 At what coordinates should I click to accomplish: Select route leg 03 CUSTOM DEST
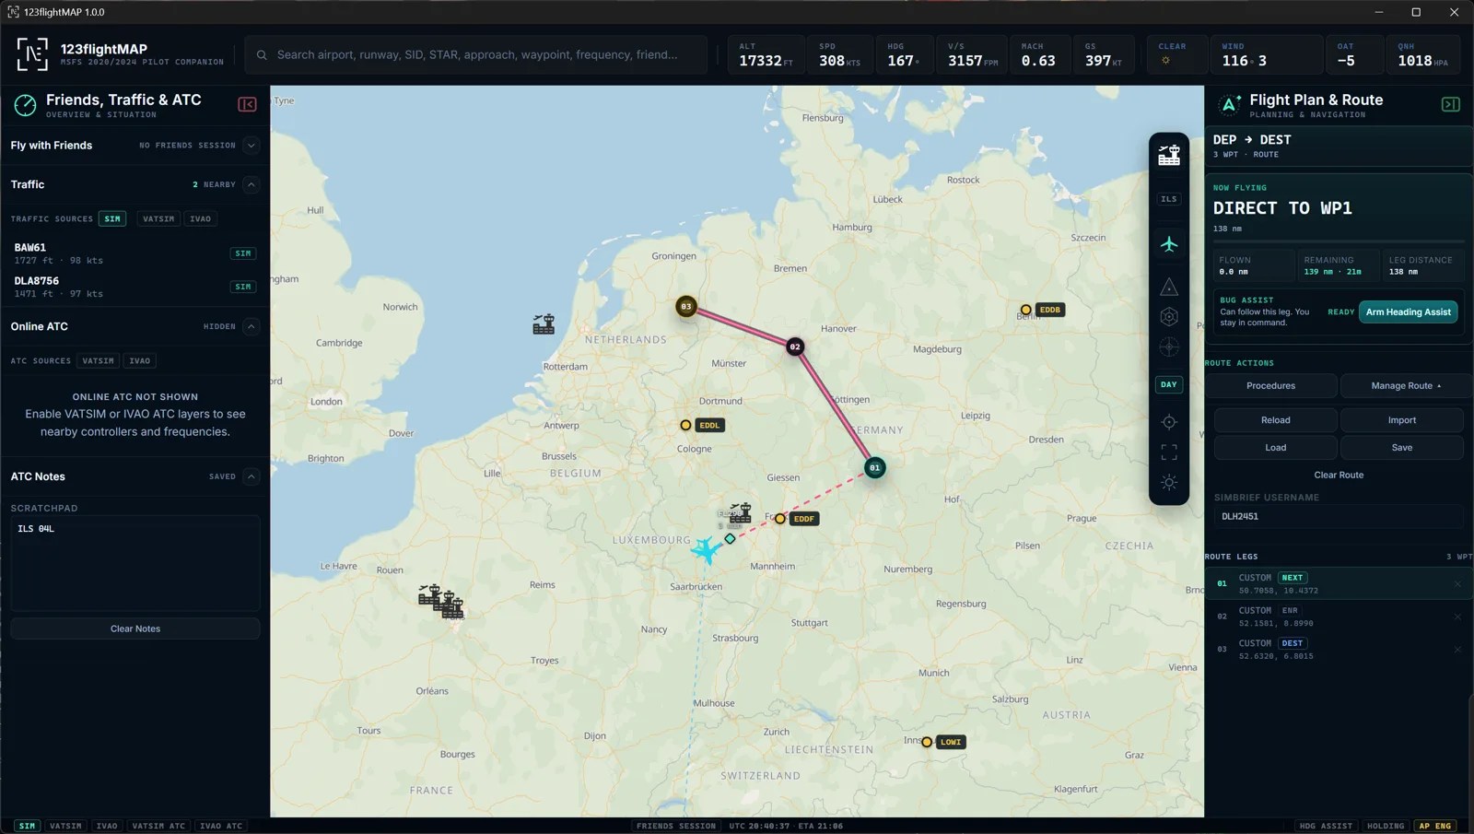pos(1339,650)
